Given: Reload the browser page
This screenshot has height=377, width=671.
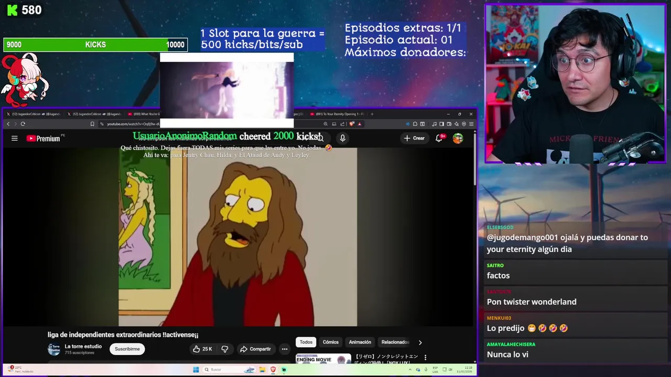Looking at the screenshot, I should click(23, 124).
